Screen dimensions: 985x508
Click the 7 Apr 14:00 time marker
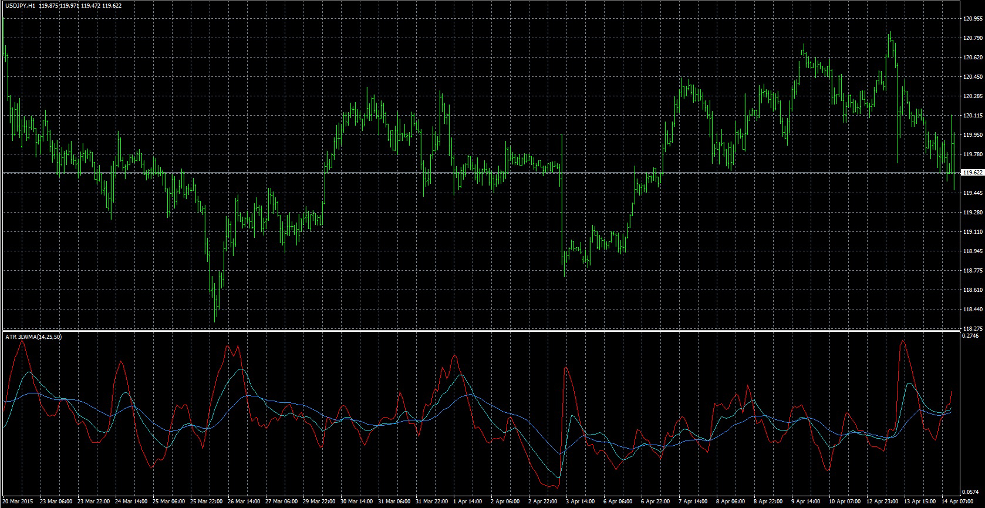click(694, 502)
